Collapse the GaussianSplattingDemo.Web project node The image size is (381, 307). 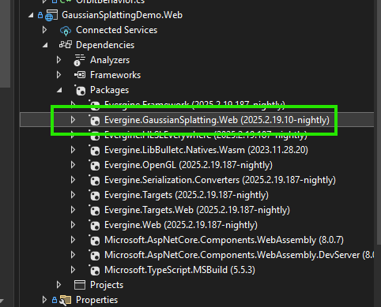(31, 15)
